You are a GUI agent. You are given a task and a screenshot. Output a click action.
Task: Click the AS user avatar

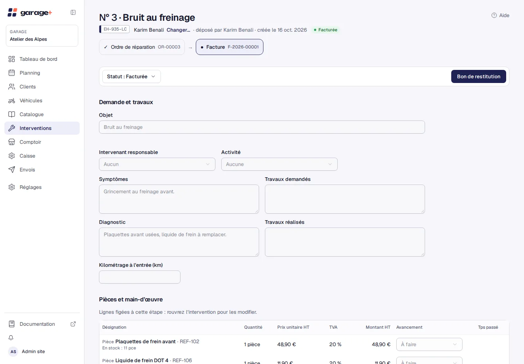tap(13, 352)
